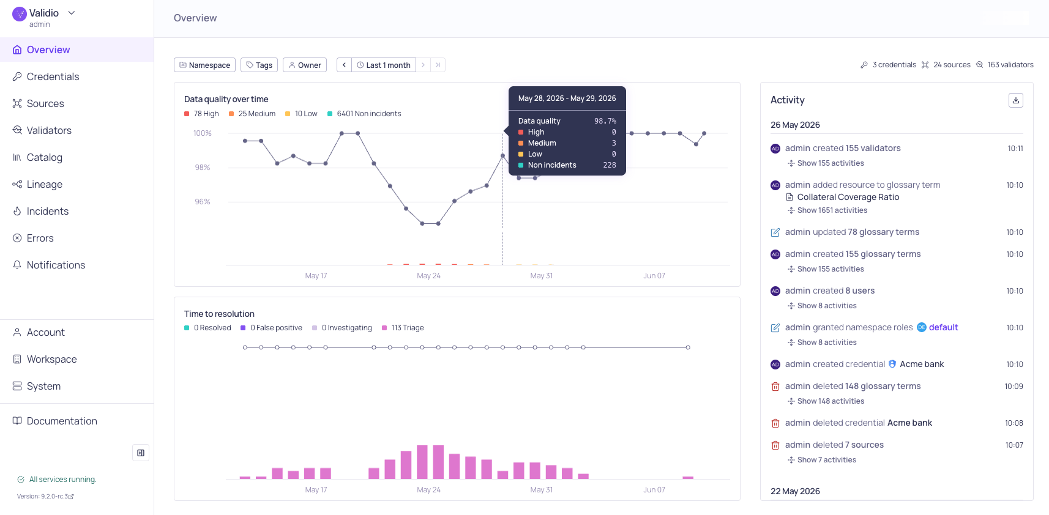The width and height of the screenshot is (1049, 515).
Task: Click the 3 credentials summary
Action: pyautogui.click(x=889, y=65)
